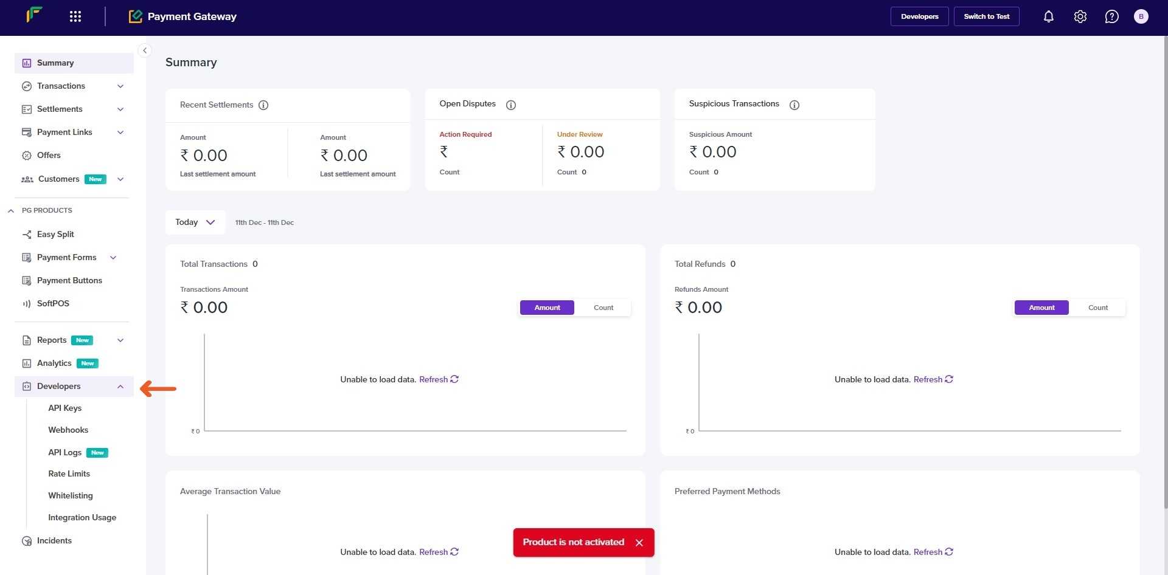1168x575 pixels.
Task: Click the apps grid icon in top bar
Action: click(x=75, y=16)
